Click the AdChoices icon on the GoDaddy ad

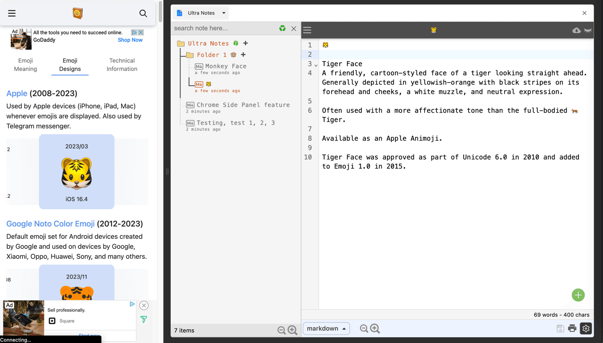134,33
